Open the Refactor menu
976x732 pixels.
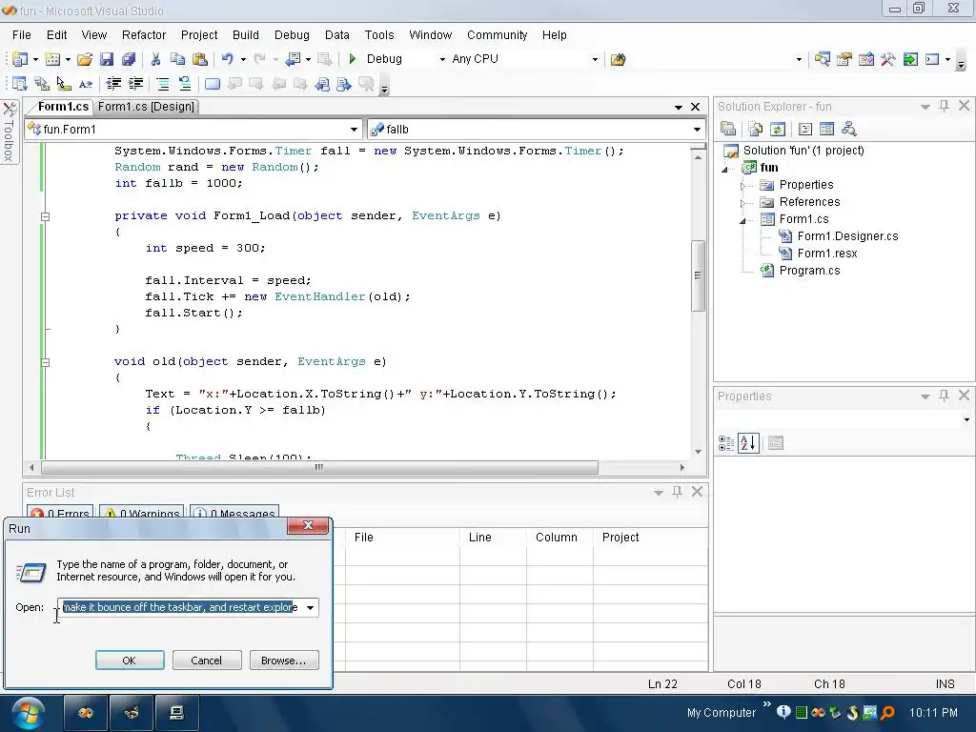pyautogui.click(x=144, y=35)
